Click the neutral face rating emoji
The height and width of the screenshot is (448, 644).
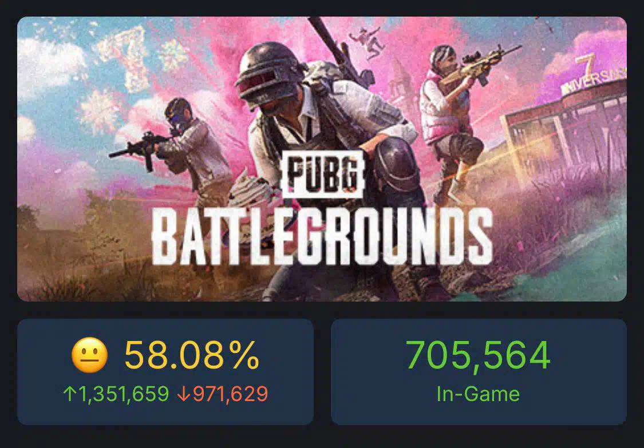[89, 355]
